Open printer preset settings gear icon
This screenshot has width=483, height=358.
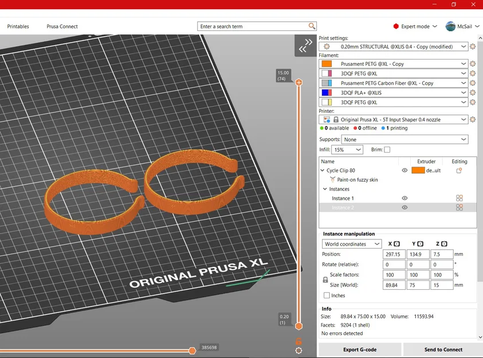click(473, 120)
